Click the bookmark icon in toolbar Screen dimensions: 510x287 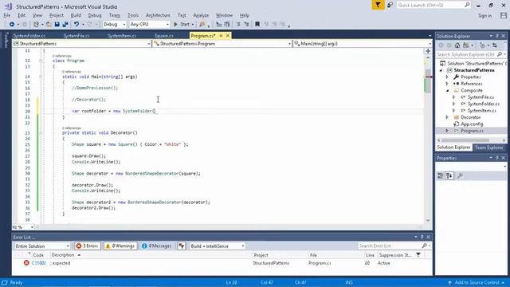tap(257, 25)
